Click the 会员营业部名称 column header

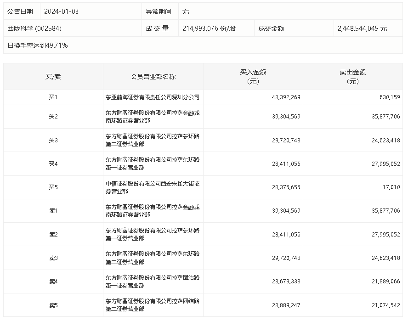coord(153,77)
